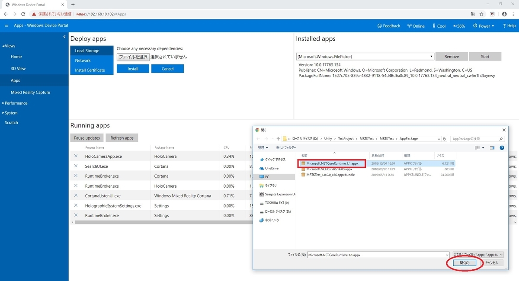Screen dimensions: 519x281
Task: Terminate HolographicSystemSettings.exe with its X icon
Action: click(76, 205)
